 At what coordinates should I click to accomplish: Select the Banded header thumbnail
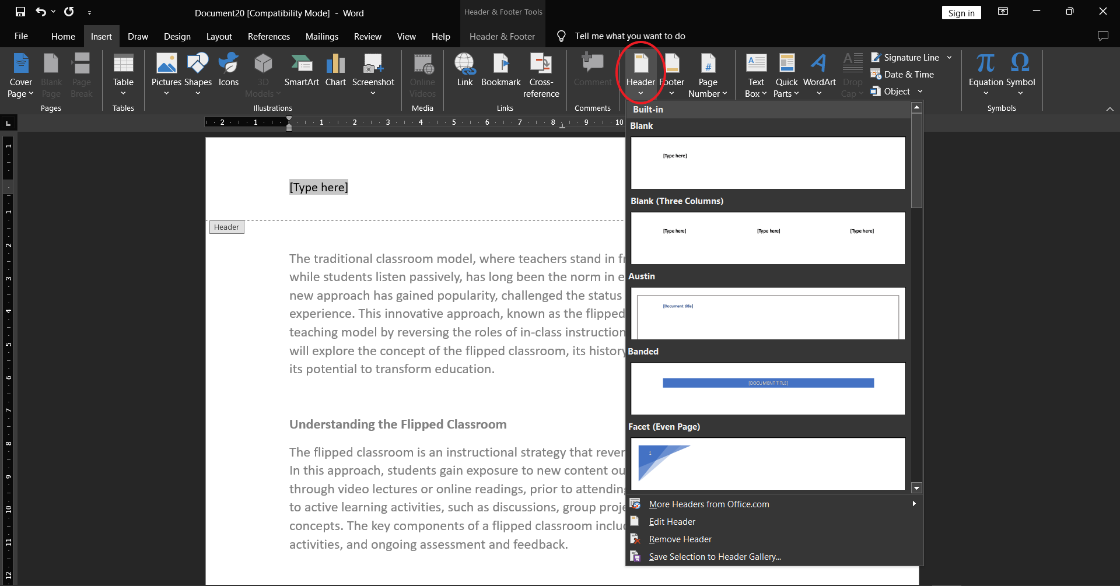click(768, 388)
